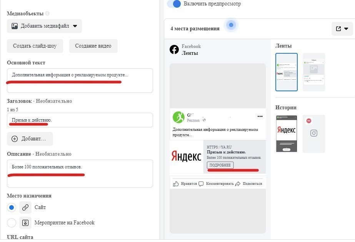Click the Нравится like icon
Screen dimensions: 355x242
(x=176, y=184)
